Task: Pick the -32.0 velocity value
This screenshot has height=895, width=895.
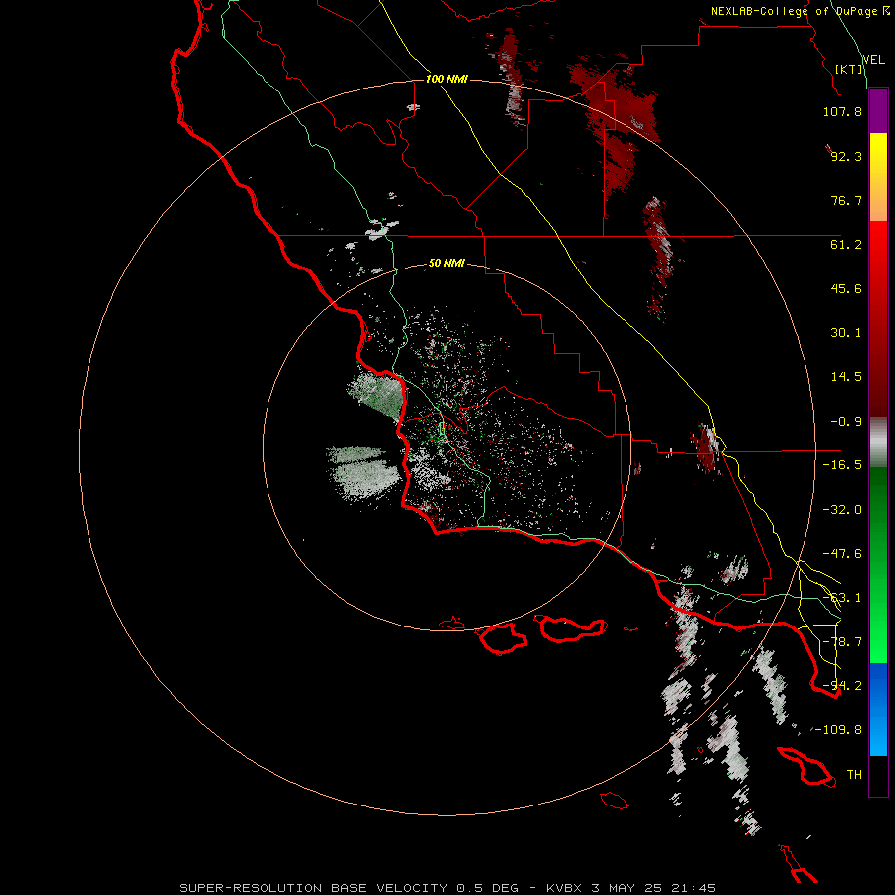Action: 842,510
